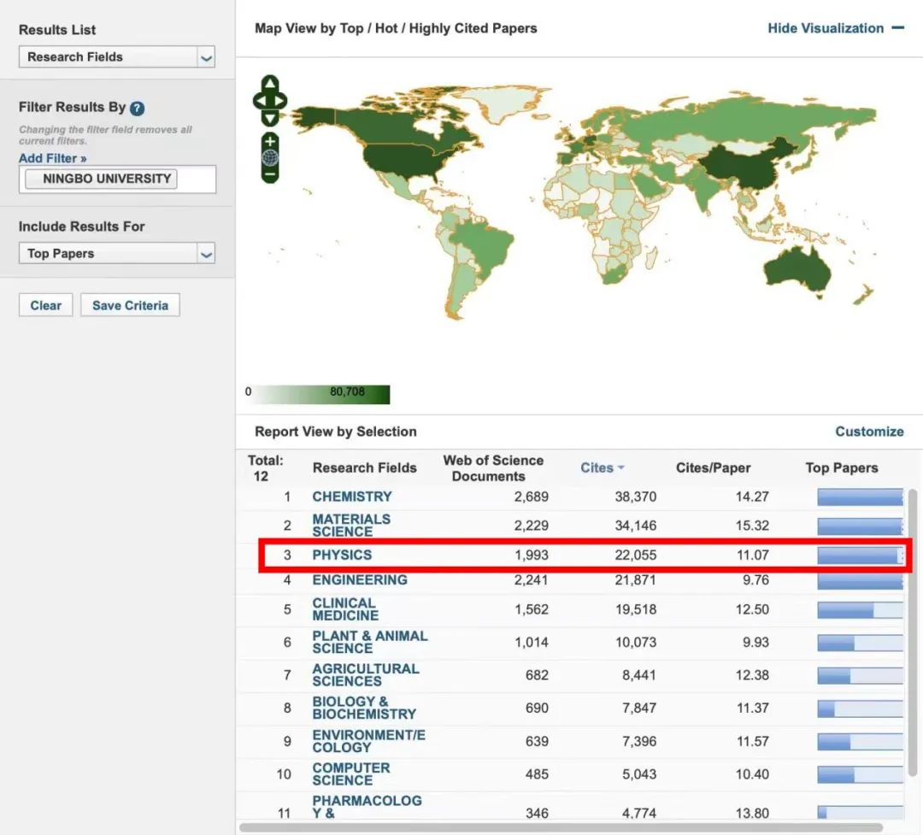This screenshot has height=835, width=923.
Task: Pan the map up with arrow
Action: pyautogui.click(x=270, y=84)
